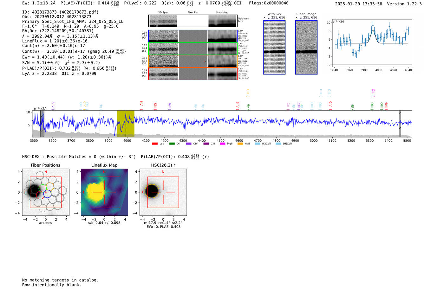
Task: Click the 'Row intentionally blank.' text
Action: [x=52, y=285]
